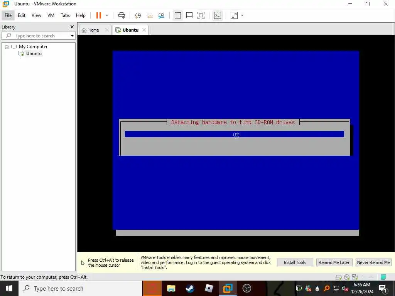Open OBS Studio from the taskbar

(246, 288)
